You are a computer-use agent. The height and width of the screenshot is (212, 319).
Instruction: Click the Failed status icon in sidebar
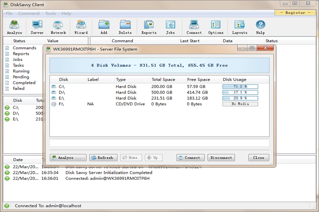7,88
